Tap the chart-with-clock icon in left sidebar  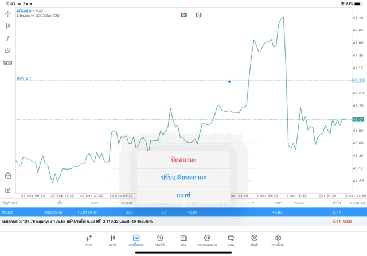pos(8,176)
